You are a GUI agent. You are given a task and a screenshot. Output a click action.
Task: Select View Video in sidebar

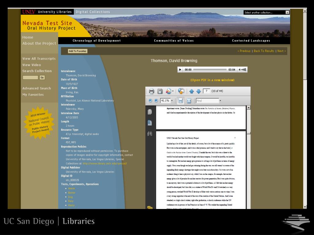(x=32, y=65)
